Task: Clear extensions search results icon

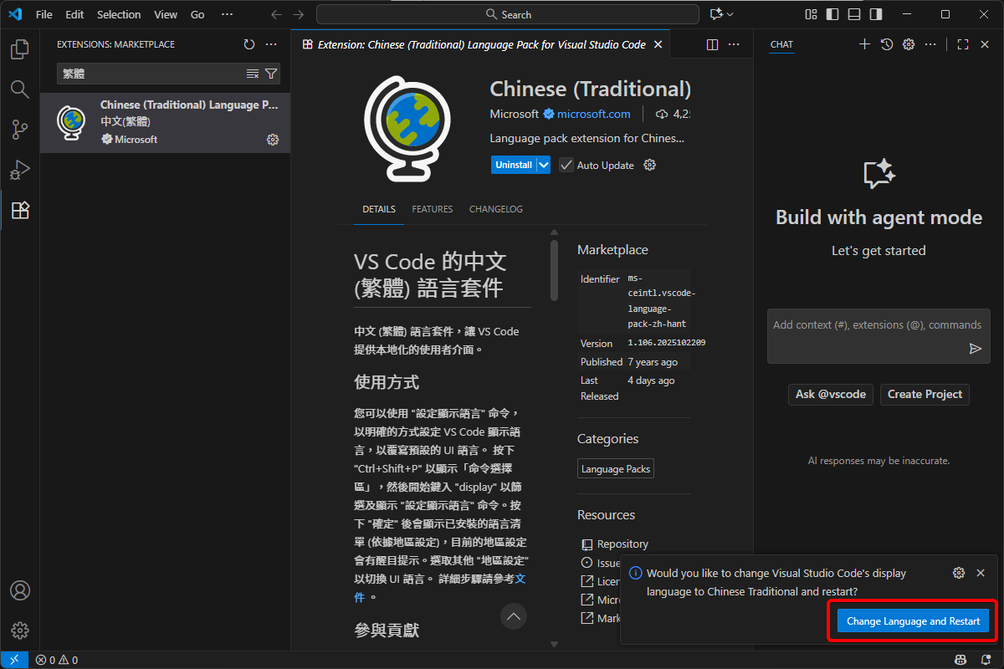Action: pyautogui.click(x=253, y=74)
